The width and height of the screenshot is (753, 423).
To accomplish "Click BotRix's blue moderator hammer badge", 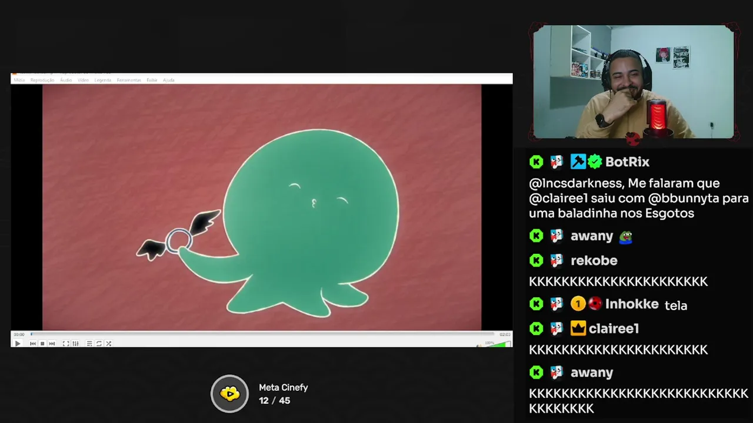I will (x=578, y=162).
